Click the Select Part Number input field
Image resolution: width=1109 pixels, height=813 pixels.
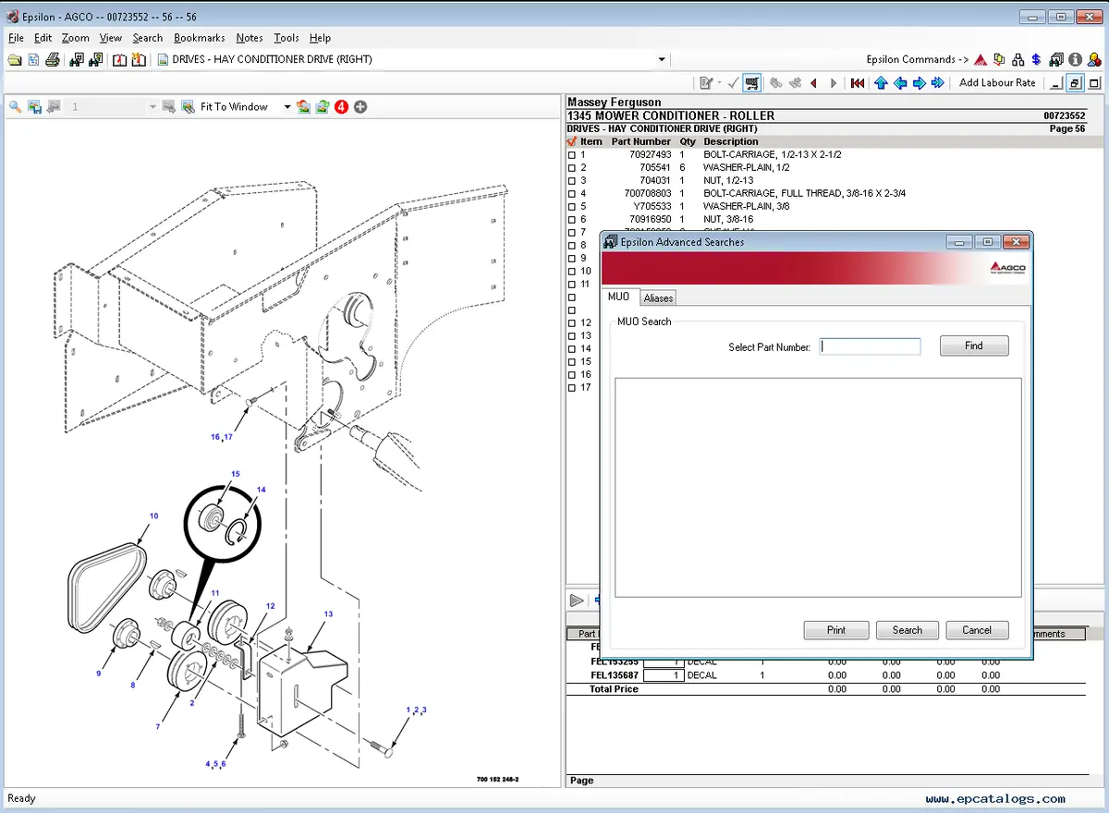click(x=871, y=346)
